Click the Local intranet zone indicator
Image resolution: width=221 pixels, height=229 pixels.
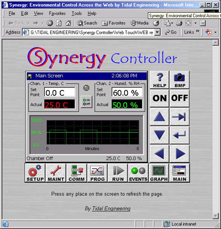tap(180, 224)
